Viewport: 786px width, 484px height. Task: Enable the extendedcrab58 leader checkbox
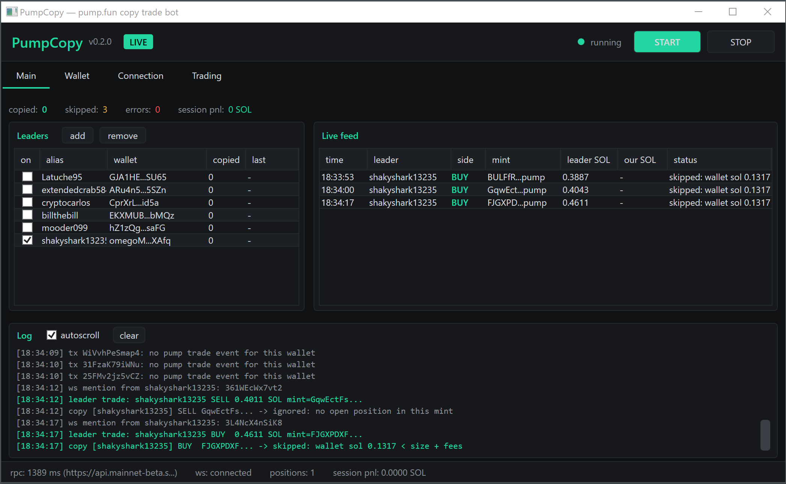click(27, 190)
